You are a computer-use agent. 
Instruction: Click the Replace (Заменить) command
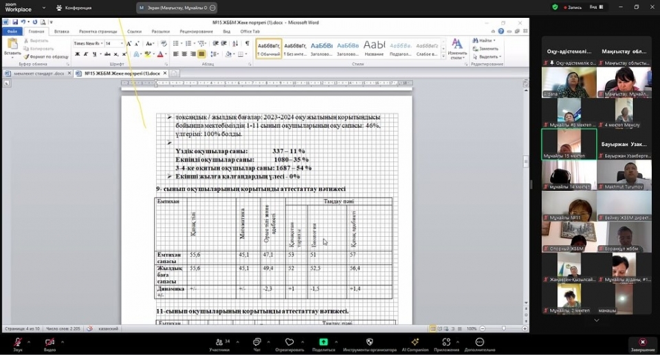coord(485,48)
